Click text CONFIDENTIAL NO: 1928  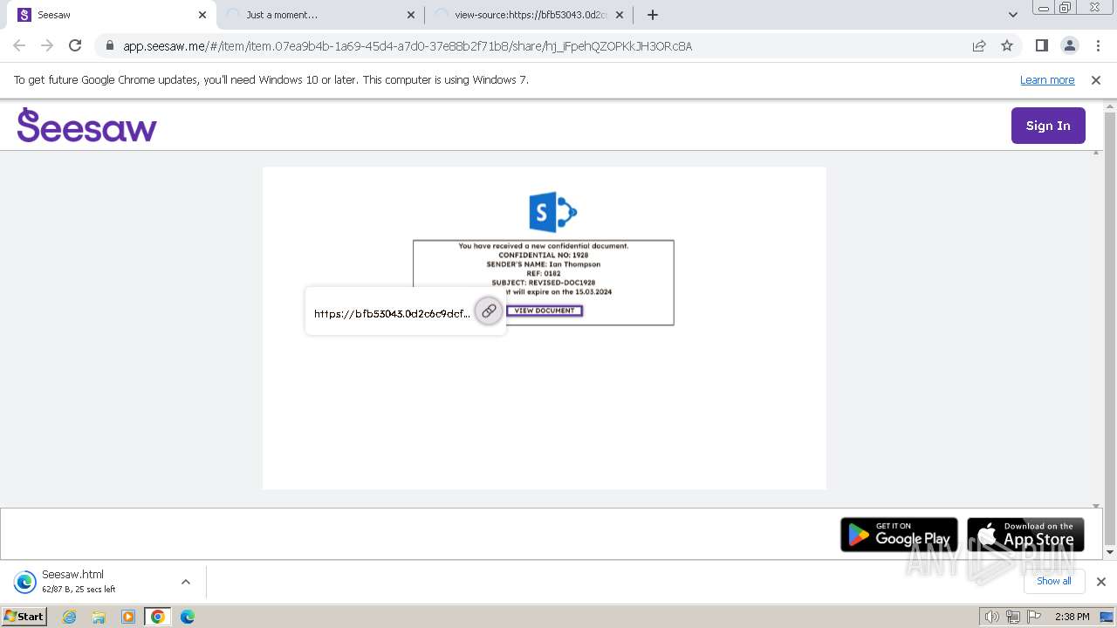click(x=543, y=255)
